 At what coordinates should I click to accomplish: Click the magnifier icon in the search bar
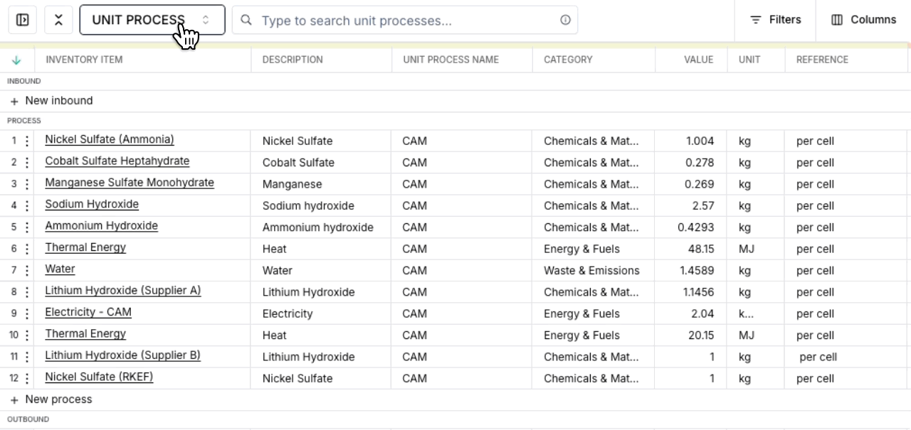(x=246, y=20)
